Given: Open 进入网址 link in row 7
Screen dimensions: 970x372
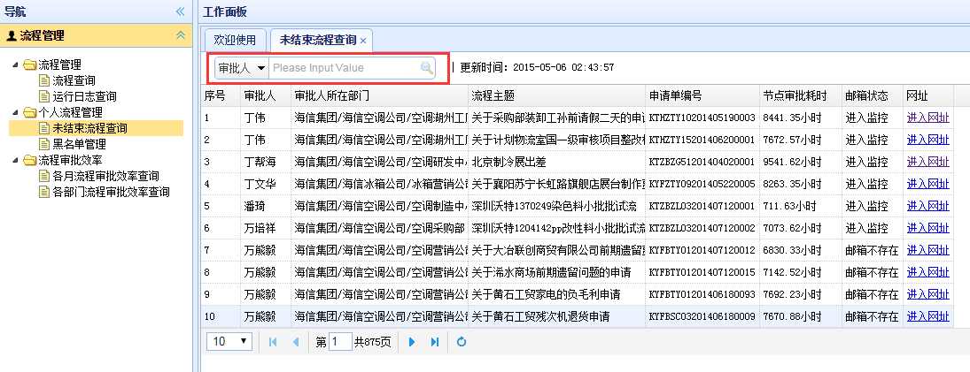Looking at the screenshot, I should point(928,250).
